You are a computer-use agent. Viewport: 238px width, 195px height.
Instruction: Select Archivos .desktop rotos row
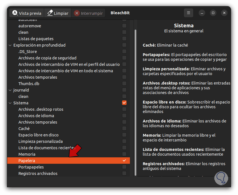click(x=68, y=109)
